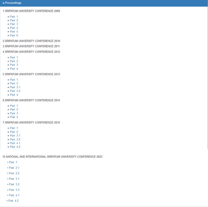Open Part 2 of Conference 2012
This screenshot has width=208, height=207.
tap(14, 61)
